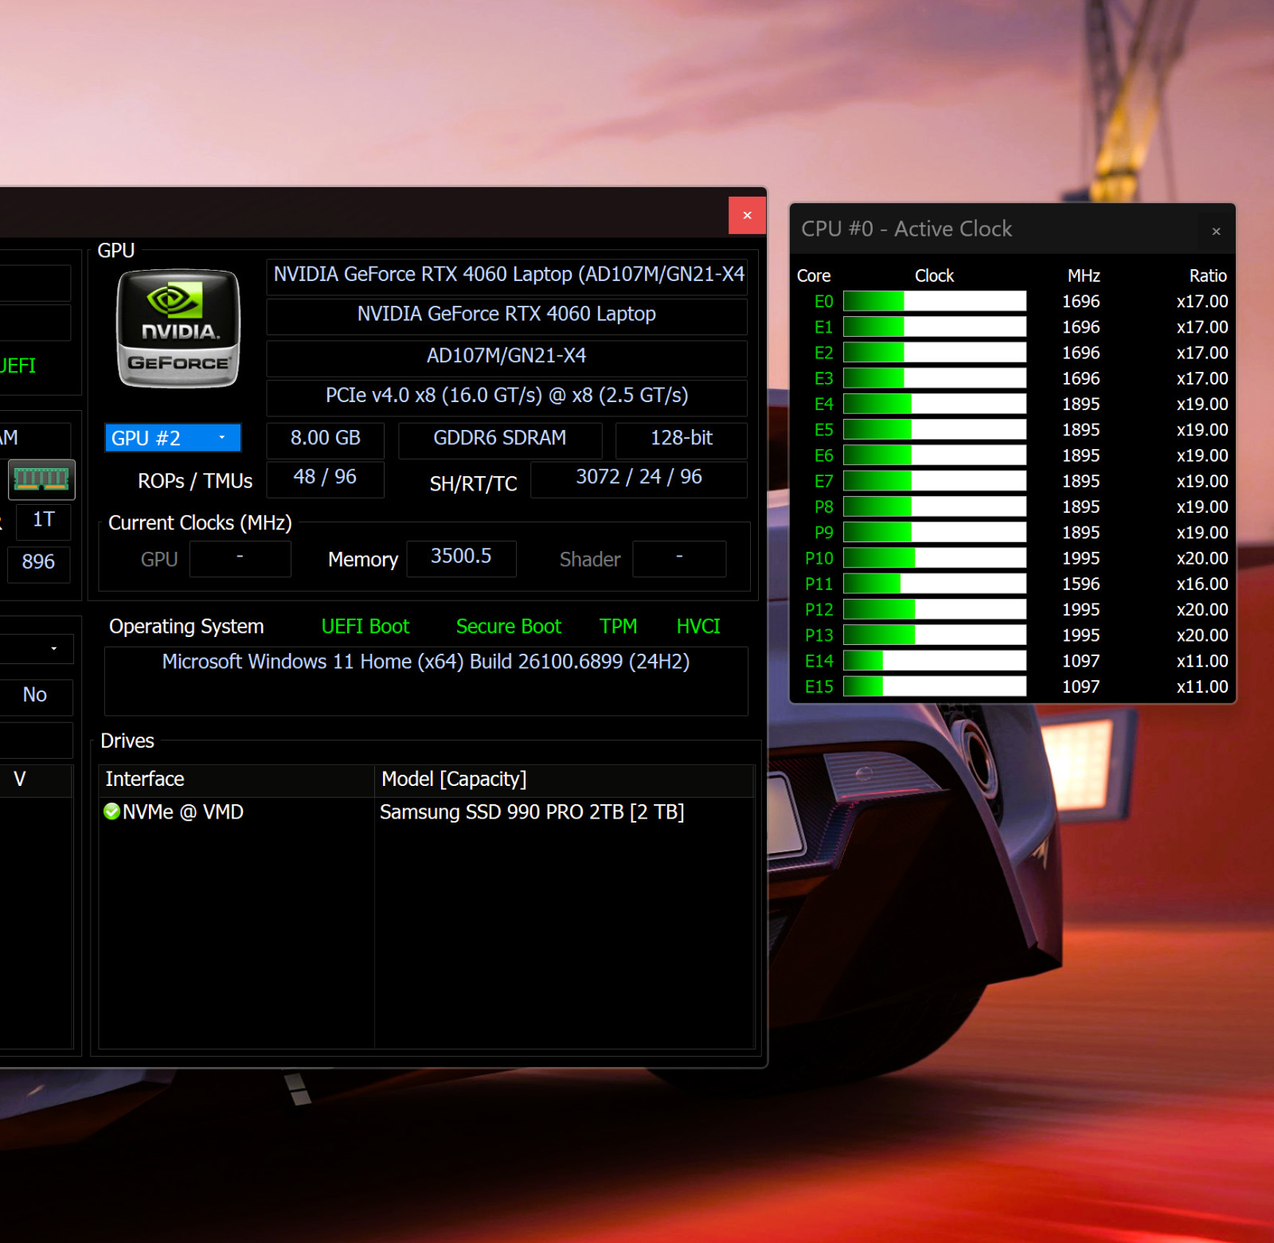The image size is (1274, 1243).
Task: Click the GDDR6 SDRAM memory type field
Action: [x=499, y=439]
